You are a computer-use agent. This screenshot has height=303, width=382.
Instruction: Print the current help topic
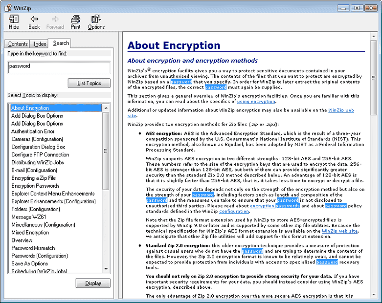75,22
